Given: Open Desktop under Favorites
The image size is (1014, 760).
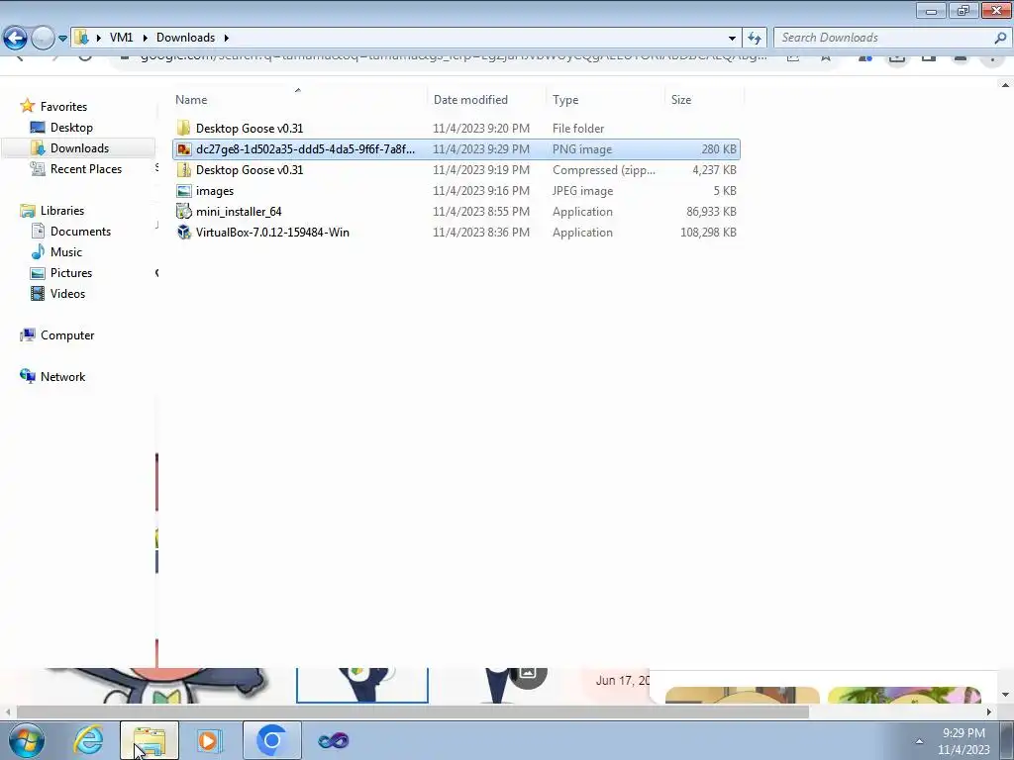Looking at the screenshot, I should [x=71, y=128].
